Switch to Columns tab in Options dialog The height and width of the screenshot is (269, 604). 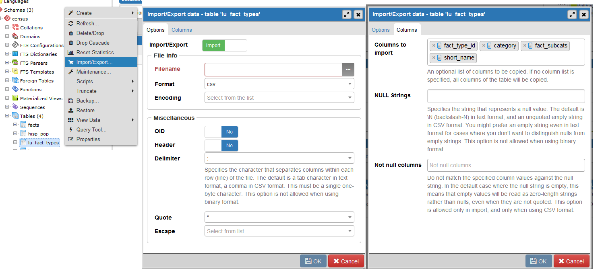182,30
